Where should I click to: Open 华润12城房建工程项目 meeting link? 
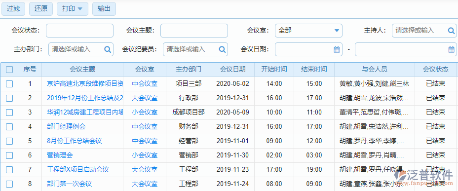(x=85, y=112)
